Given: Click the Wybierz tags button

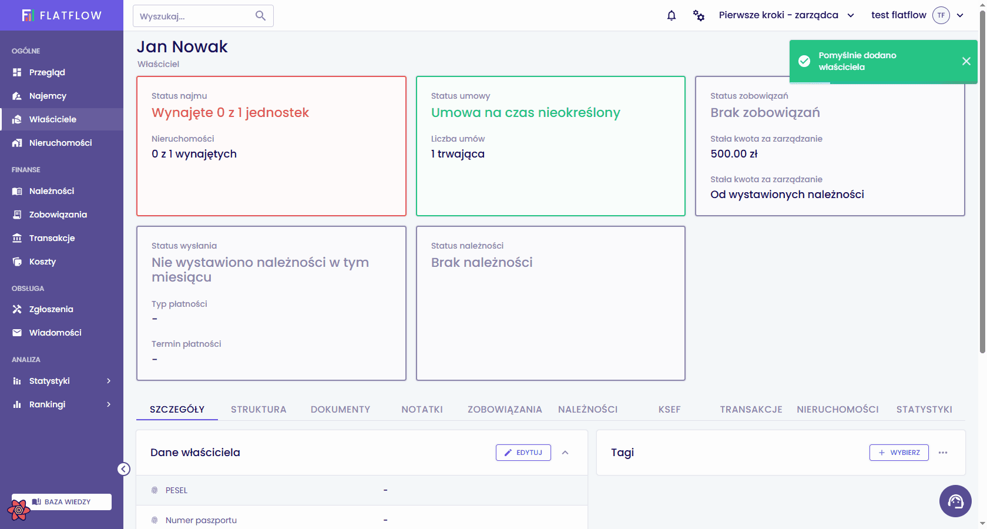Looking at the screenshot, I should 899,453.
